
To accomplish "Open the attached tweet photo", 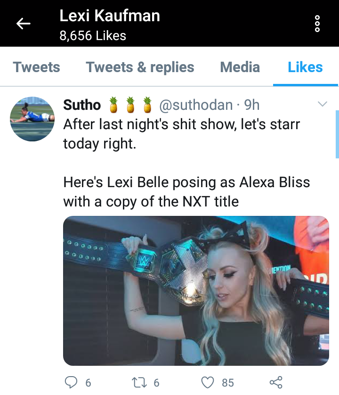I will click(196, 291).
